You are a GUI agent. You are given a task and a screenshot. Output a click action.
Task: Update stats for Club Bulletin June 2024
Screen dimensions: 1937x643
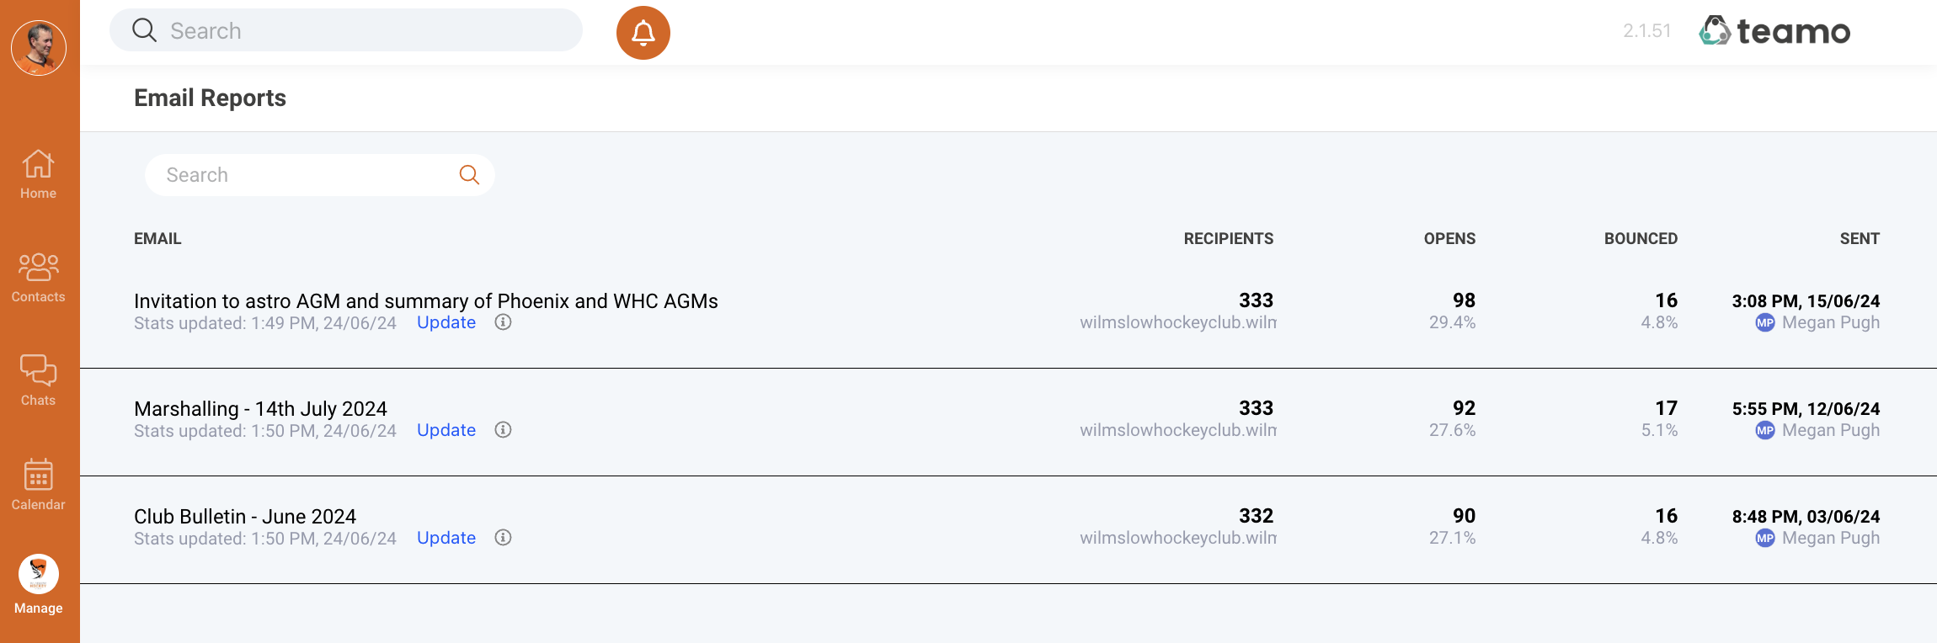[446, 539]
